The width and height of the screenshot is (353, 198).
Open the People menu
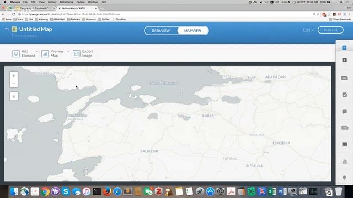pyautogui.click(x=81, y=2)
